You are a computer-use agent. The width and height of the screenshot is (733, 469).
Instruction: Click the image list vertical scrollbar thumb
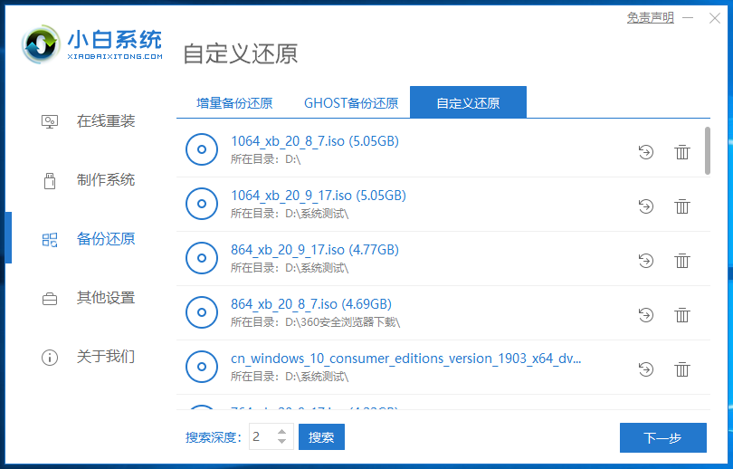coord(708,150)
